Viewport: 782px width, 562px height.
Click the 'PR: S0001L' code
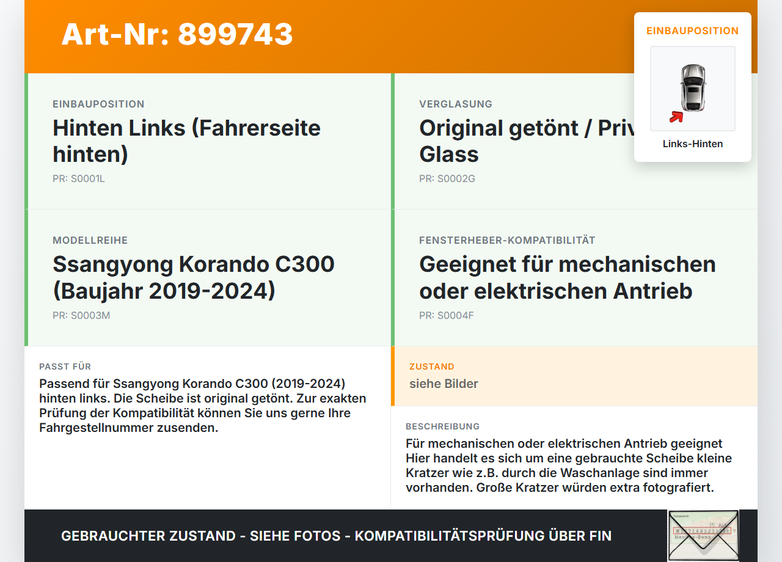point(79,179)
